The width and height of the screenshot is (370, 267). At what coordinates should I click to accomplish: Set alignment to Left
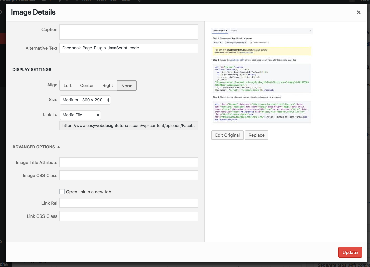tap(68, 85)
